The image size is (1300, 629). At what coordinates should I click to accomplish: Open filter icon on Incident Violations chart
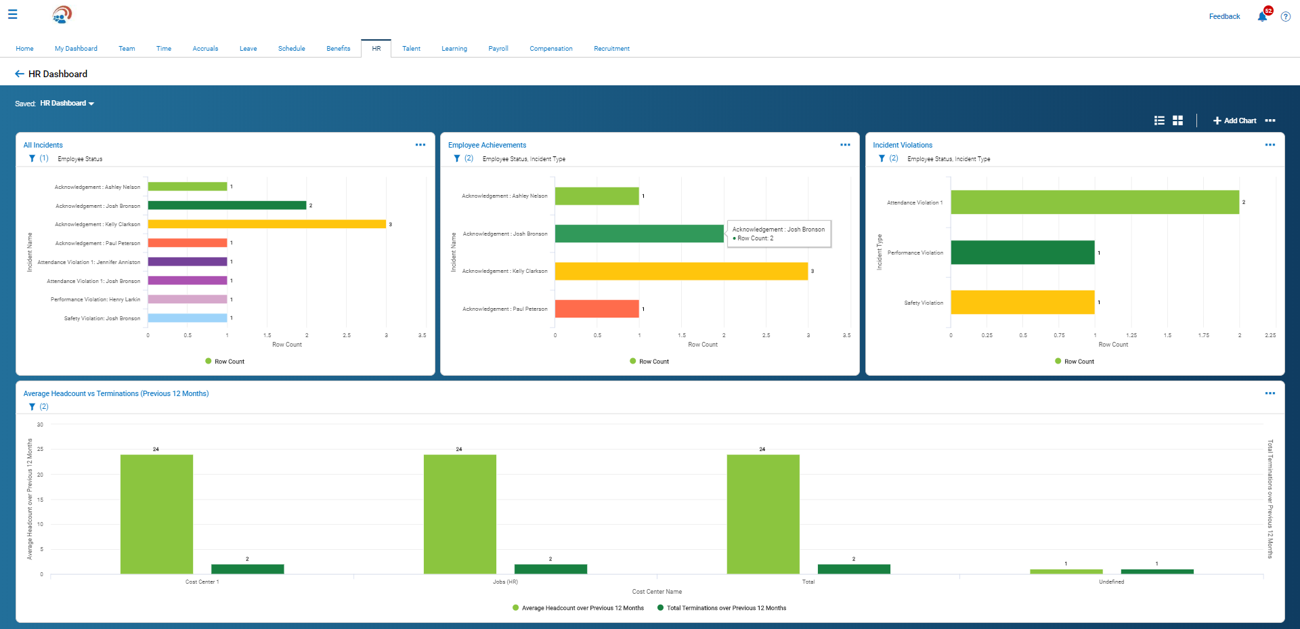point(882,158)
